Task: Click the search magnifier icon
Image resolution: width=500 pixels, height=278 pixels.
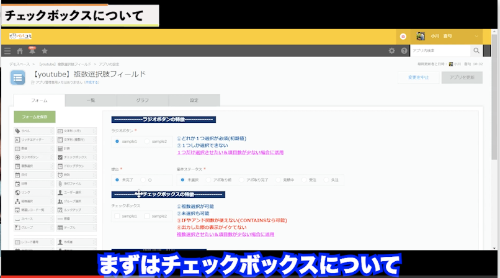Action: 476,51
